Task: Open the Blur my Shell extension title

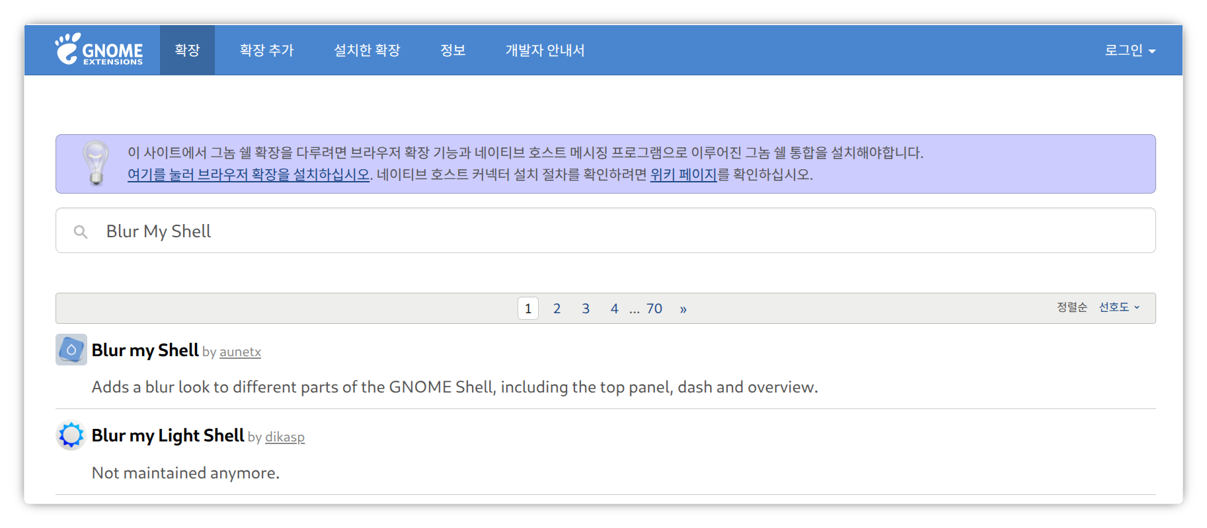Action: pyautogui.click(x=145, y=350)
